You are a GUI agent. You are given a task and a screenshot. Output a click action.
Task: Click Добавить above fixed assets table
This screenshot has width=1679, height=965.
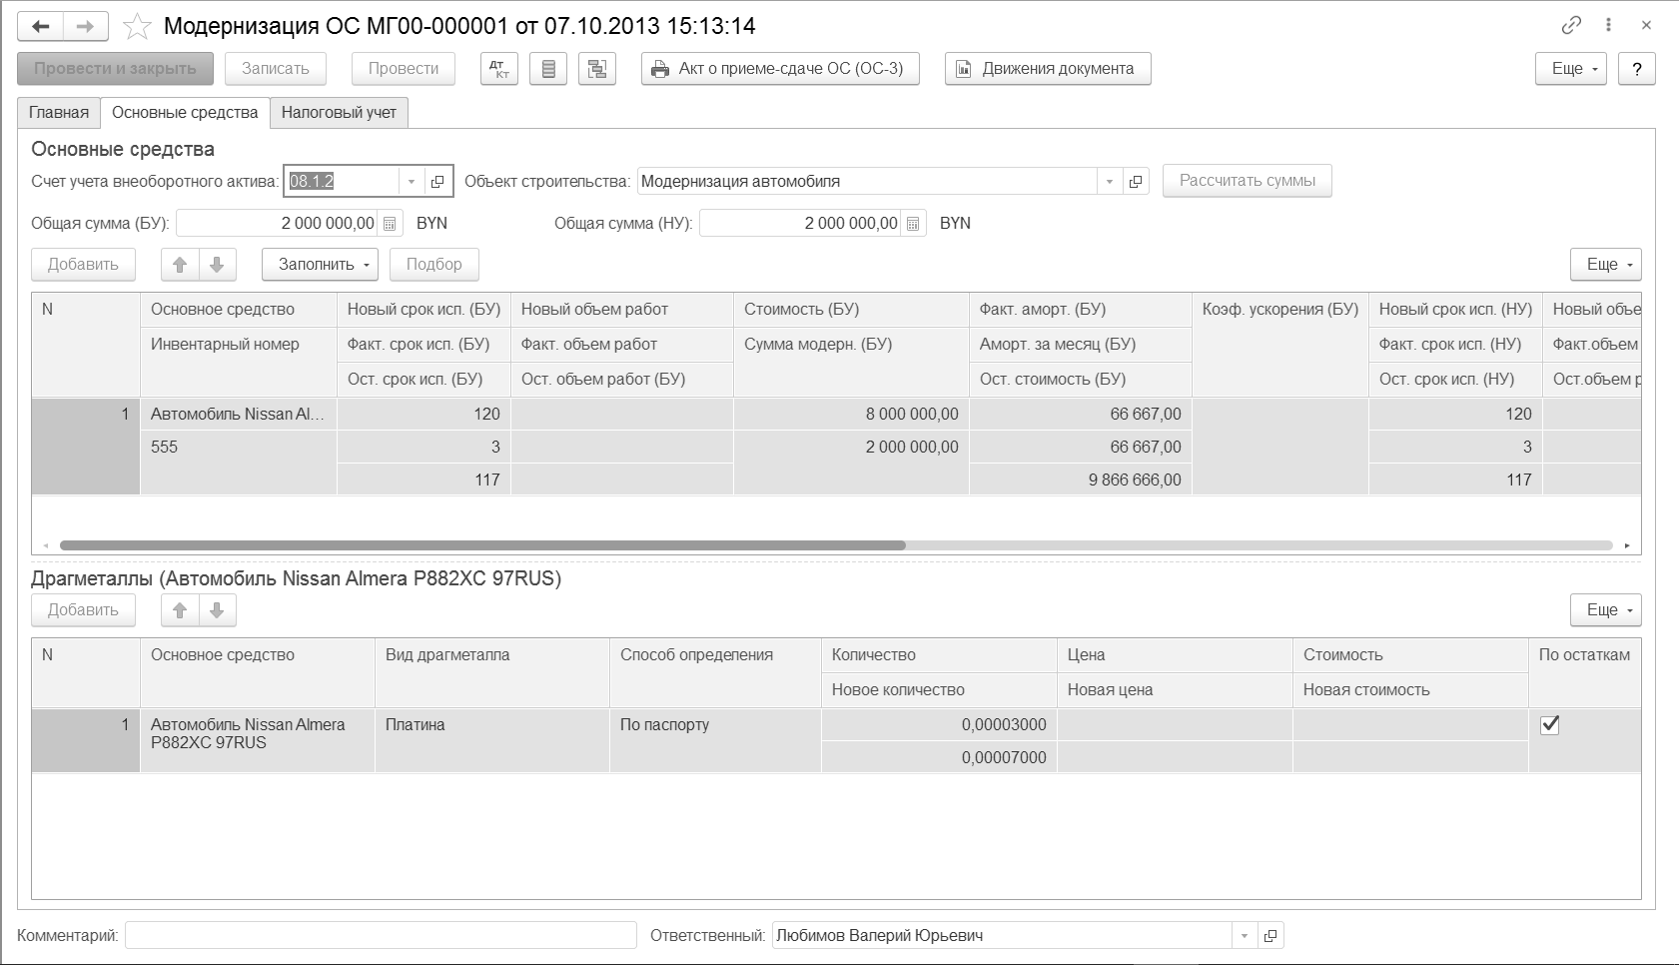[83, 265]
